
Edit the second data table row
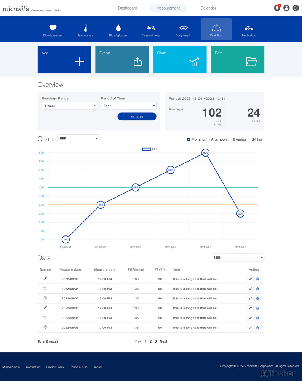pos(251,289)
